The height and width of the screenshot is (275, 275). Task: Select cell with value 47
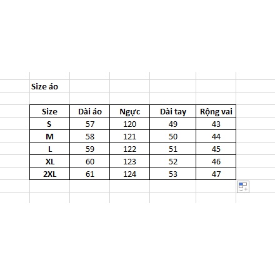(x=216, y=174)
